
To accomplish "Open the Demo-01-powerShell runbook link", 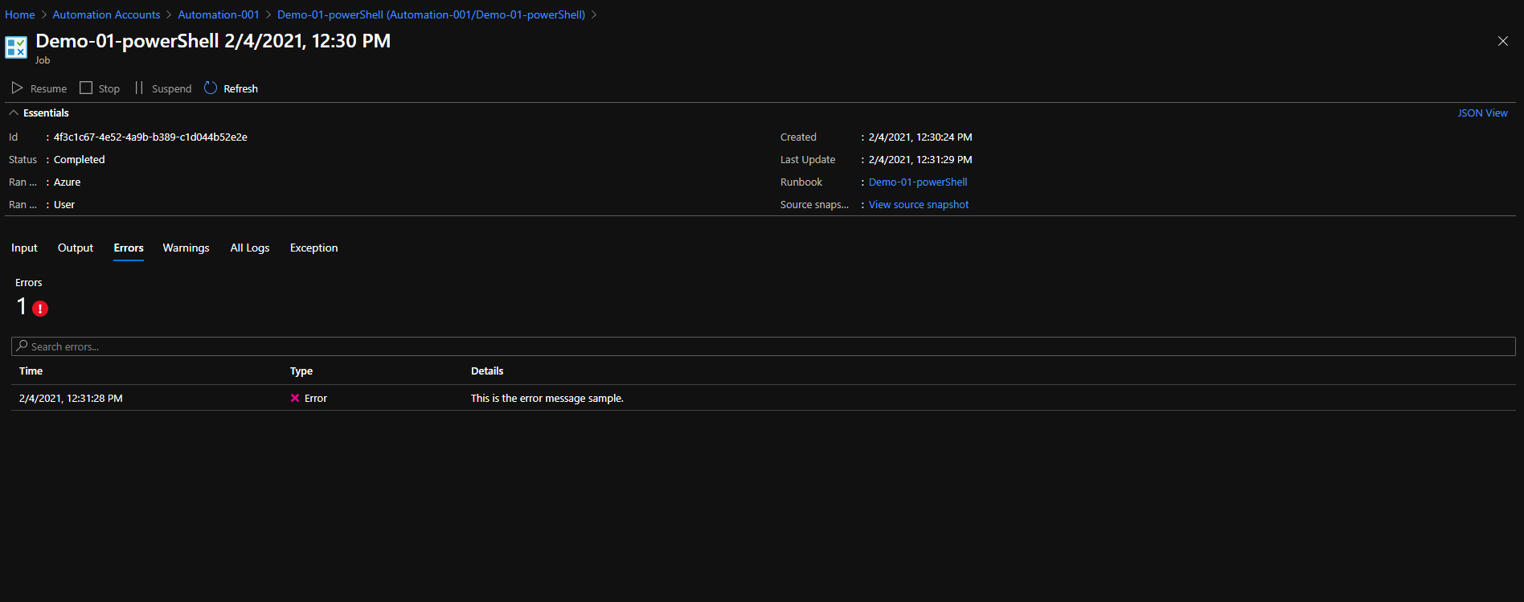I will [x=918, y=182].
